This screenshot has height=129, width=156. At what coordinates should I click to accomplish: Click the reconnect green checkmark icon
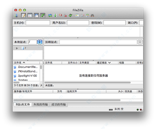tap(70, 16)
